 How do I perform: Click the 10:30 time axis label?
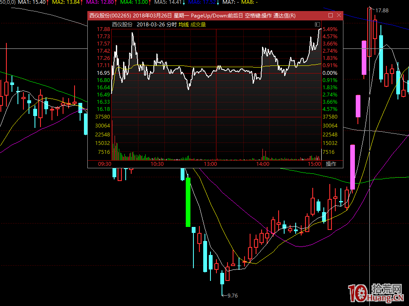click(157, 164)
